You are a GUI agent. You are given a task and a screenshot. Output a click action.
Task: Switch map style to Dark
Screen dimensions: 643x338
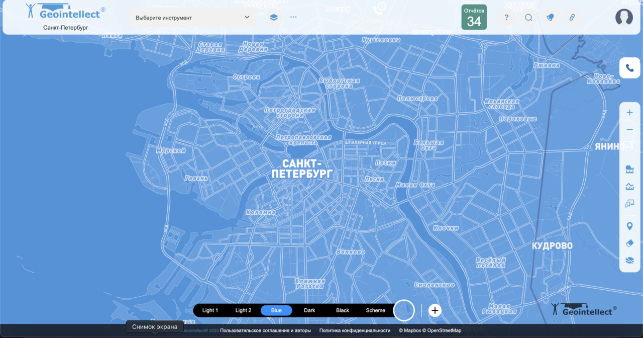tap(309, 310)
